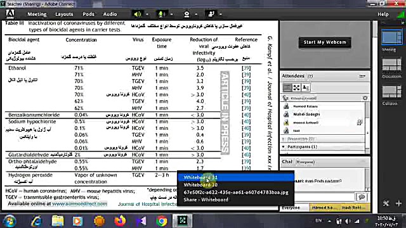Open the Attendees pod options menu

click(x=362, y=76)
